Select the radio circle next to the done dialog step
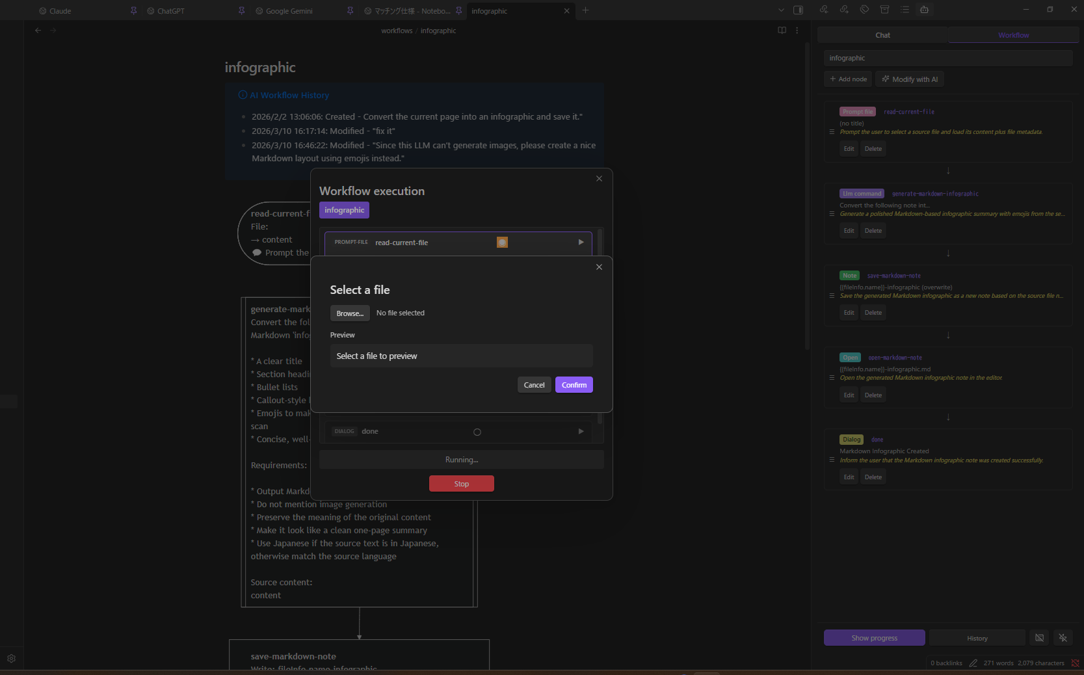 pyautogui.click(x=477, y=432)
